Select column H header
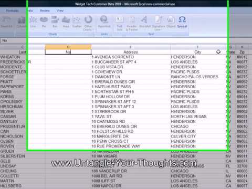 [242, 47]
